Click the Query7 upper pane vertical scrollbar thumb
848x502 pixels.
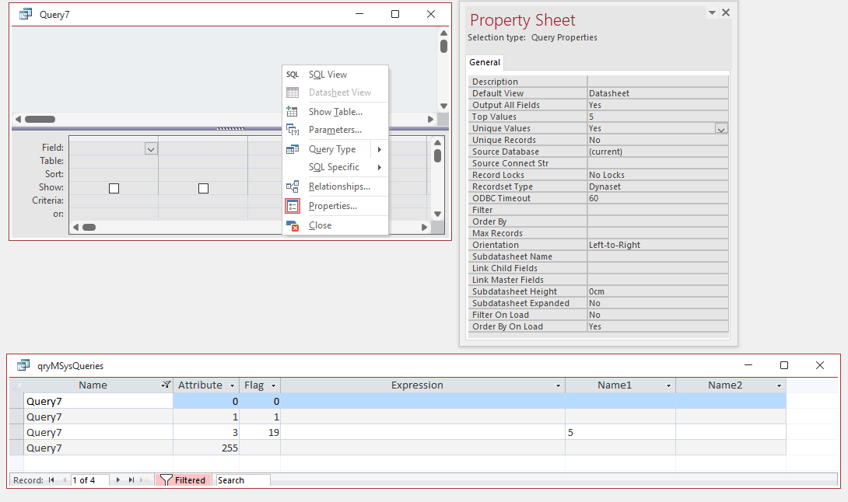(x=443, y=46)
